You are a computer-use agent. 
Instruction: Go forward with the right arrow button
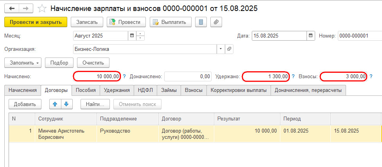26,9
